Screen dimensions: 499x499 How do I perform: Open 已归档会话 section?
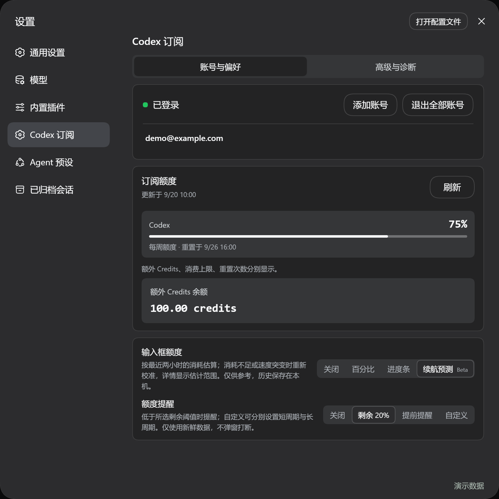tap(59, 190)
